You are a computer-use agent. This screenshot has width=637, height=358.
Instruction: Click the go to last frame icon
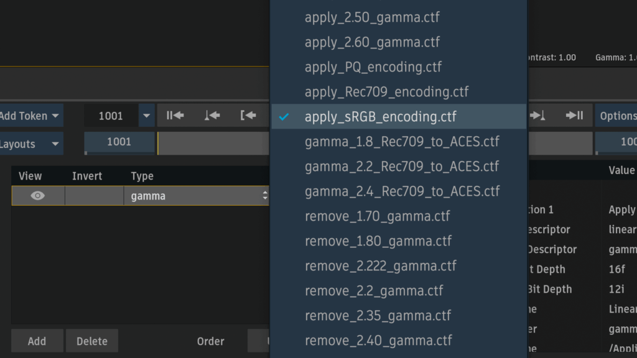pyautogui.click(x=574, y=116)
